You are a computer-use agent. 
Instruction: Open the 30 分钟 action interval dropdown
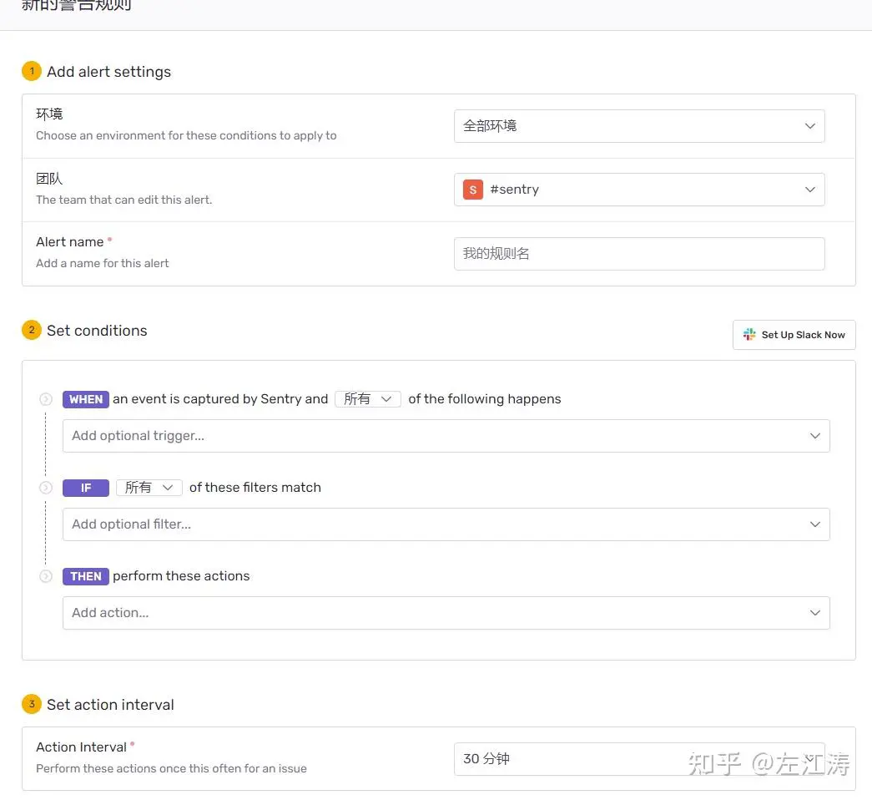click(x=638, y=759)
